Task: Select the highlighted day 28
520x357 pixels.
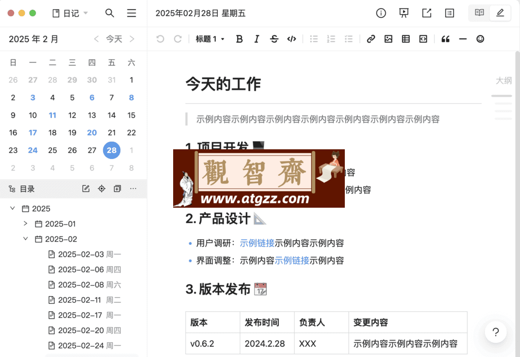Action: (111, 150)
